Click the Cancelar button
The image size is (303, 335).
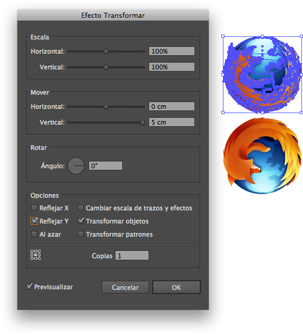(x=125, y=287)
